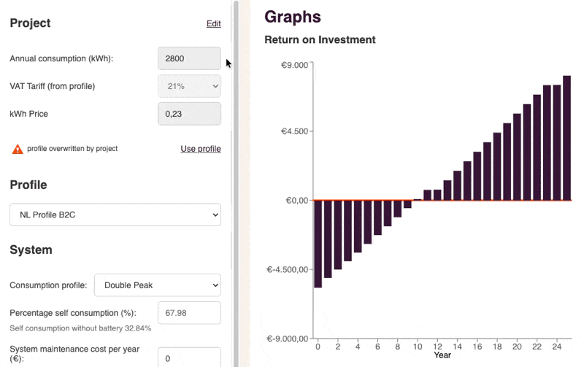584x367 pixels.
Task: Click the Graphs section title
Action: 292,16
